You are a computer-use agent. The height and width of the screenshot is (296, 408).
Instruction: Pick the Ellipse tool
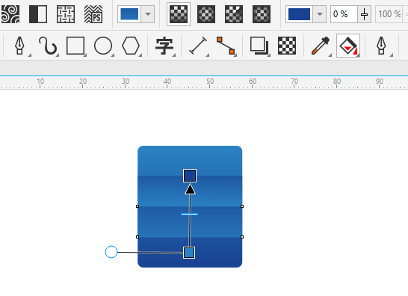click(x=103, y=46)
